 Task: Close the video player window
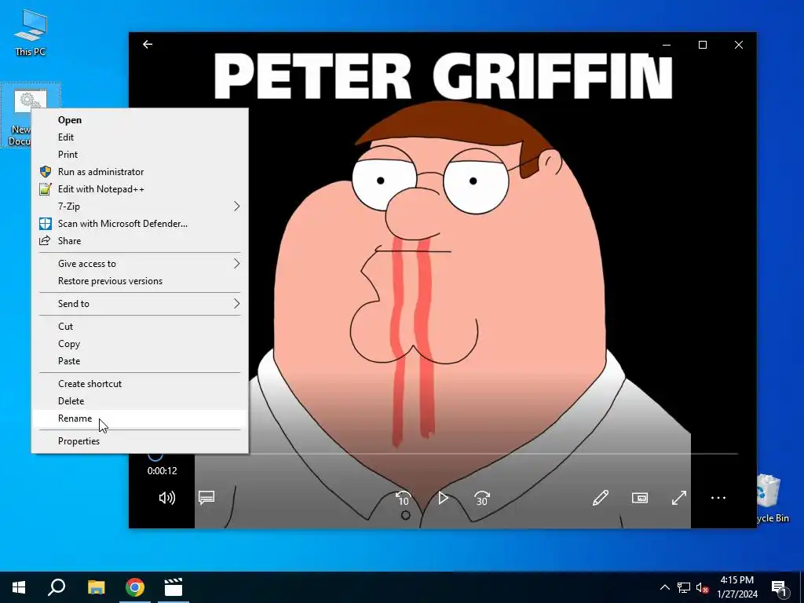(738, 45)
